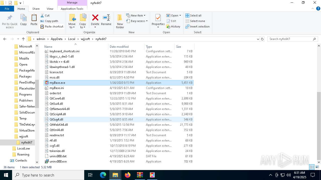Go up one folder level arrow
This screenshot has width=321, height=180.
pyautogui.click(x=23, y=39)
